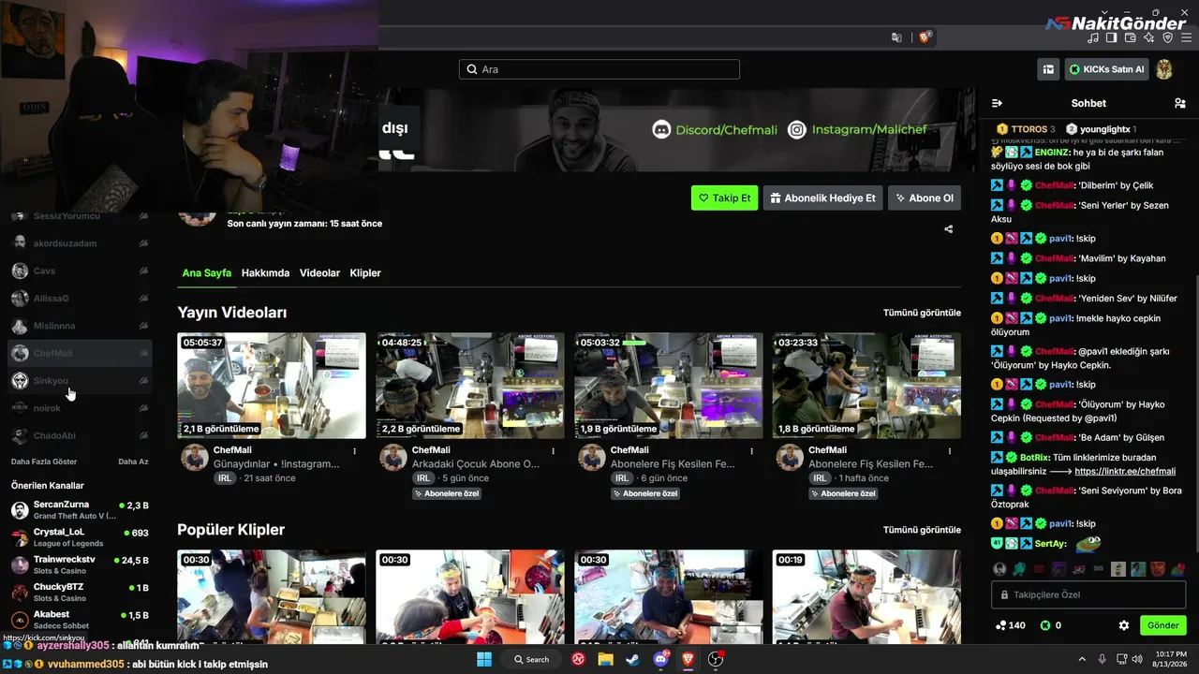Click the page translate icon in address bar

pos(896,37)
